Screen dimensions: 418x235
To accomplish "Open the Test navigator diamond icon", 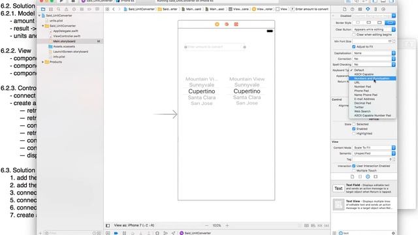I will point(74,9).
